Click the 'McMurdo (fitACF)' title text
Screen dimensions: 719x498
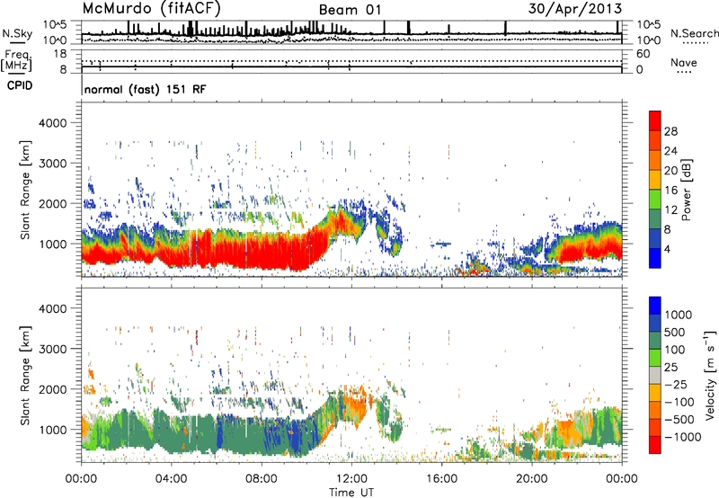click(x=152, y=9)
